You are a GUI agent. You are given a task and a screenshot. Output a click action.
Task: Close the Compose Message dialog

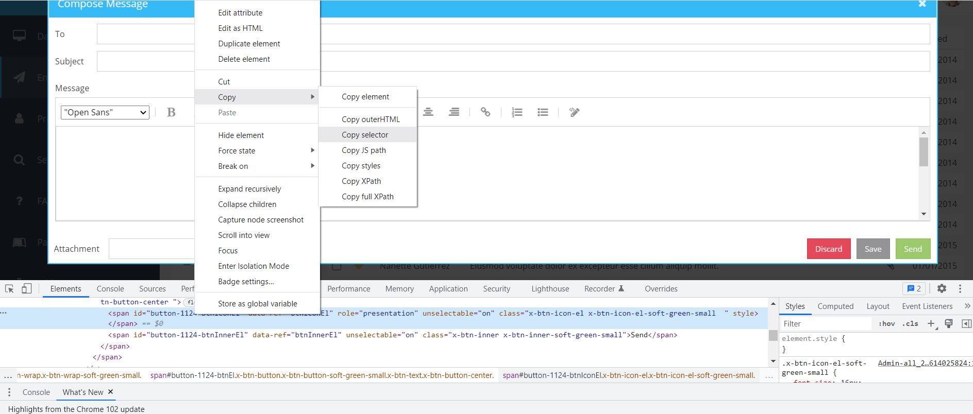click(x=922, y=4)
